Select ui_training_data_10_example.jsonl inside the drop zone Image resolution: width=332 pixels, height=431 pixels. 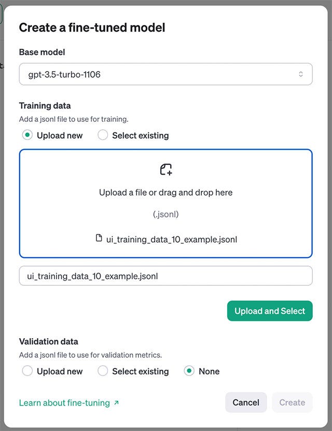(171, 239)
